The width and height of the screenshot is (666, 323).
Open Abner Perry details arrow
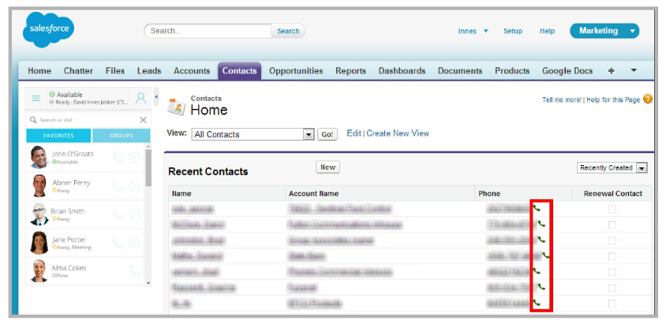point(135,186)
